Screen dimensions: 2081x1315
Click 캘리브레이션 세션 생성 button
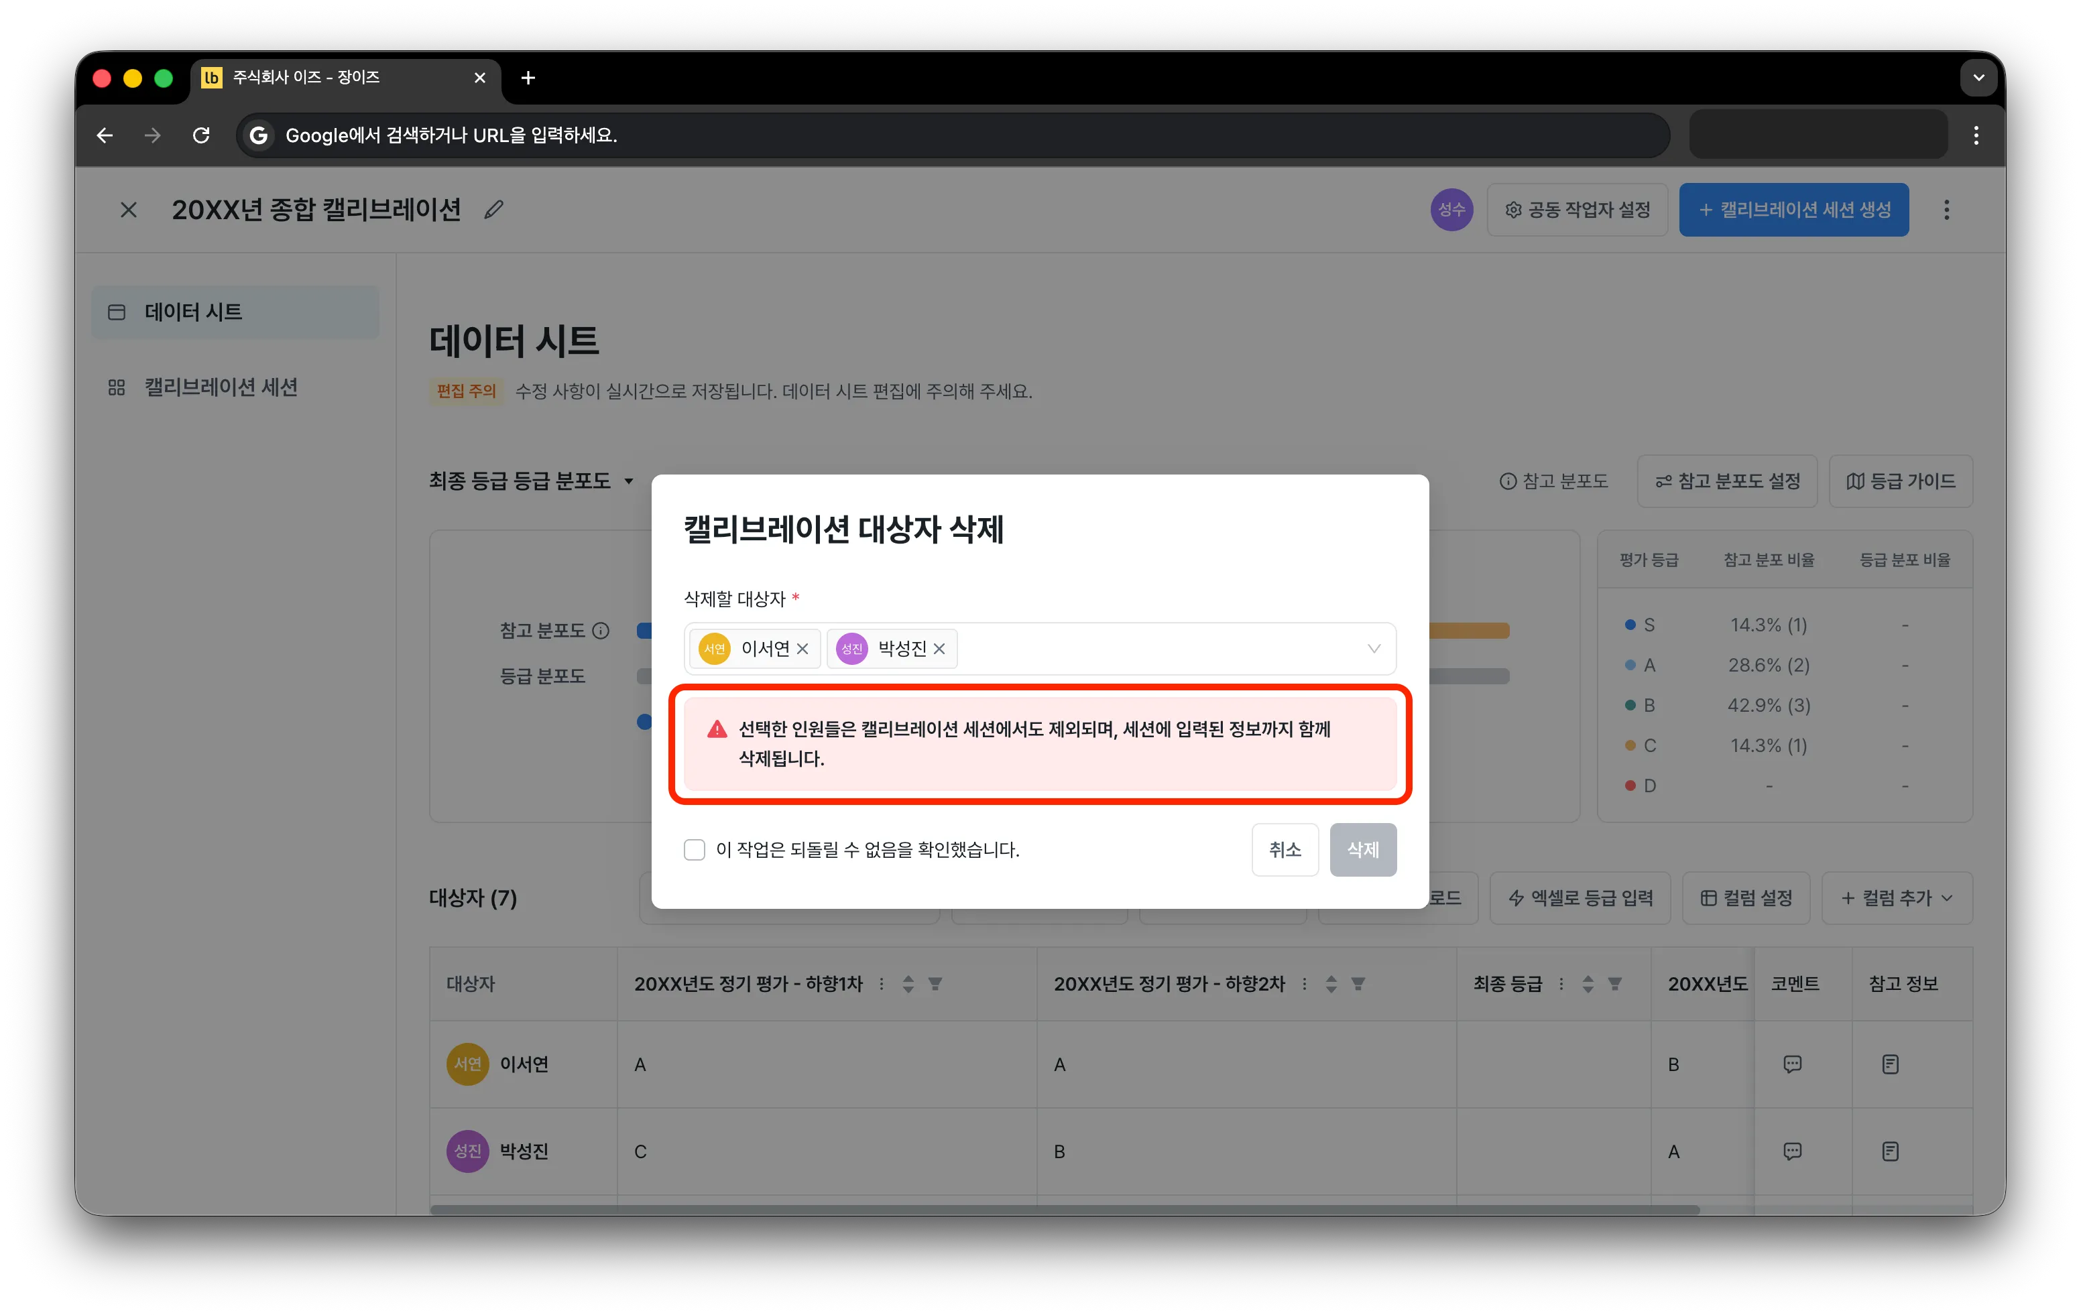click(x=1793, y=210)
